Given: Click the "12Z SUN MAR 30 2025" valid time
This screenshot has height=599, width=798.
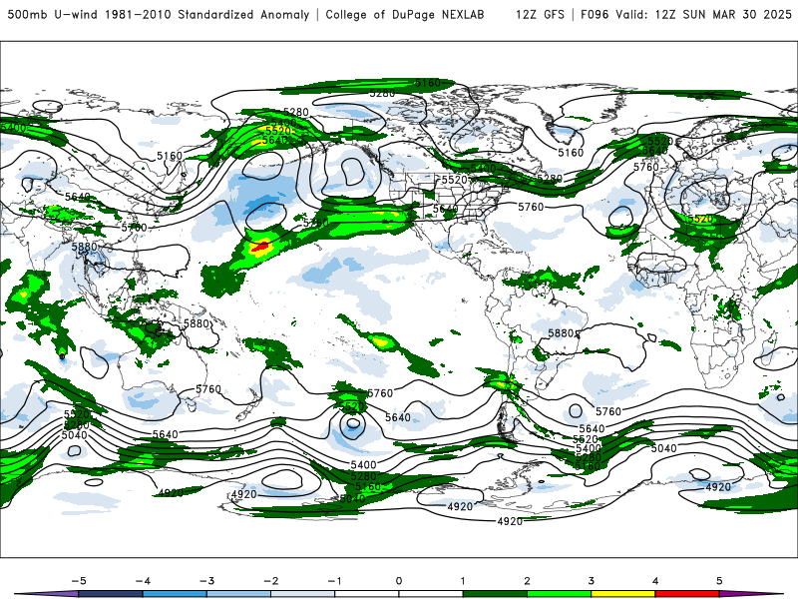Looking at the screenshot, I should [x=723, y=14].
